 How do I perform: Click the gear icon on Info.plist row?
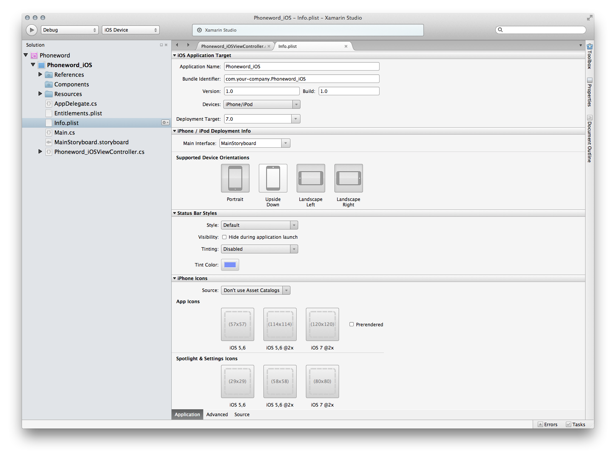pos(165,123)
